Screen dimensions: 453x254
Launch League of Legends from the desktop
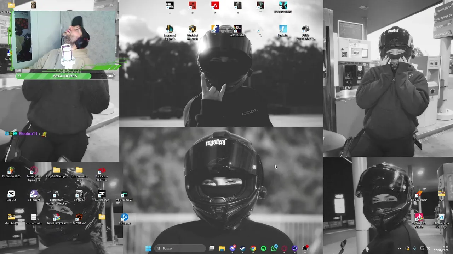point(170,32)
